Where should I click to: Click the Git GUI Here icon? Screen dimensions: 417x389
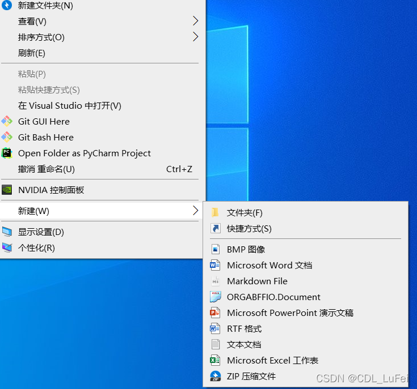click(7, 121)
